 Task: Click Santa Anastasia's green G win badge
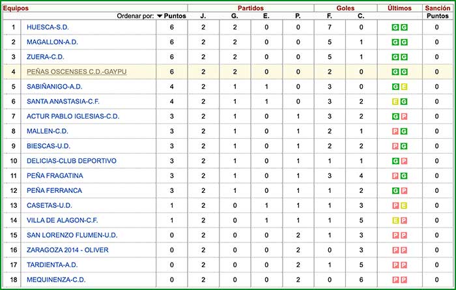(x=404, y=102)
